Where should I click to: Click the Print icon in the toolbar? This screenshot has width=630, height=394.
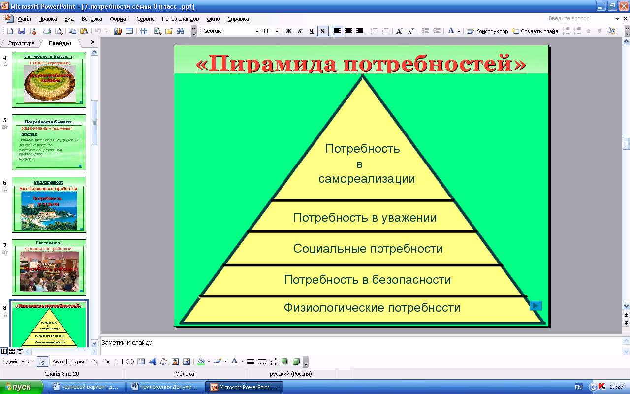point(47,31)
